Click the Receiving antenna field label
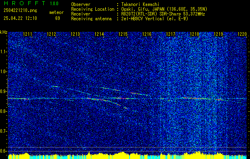The image size is (250, 159). (91, 19)
